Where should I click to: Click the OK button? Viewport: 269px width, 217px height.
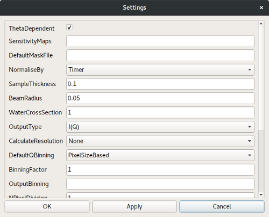[47, 206]
